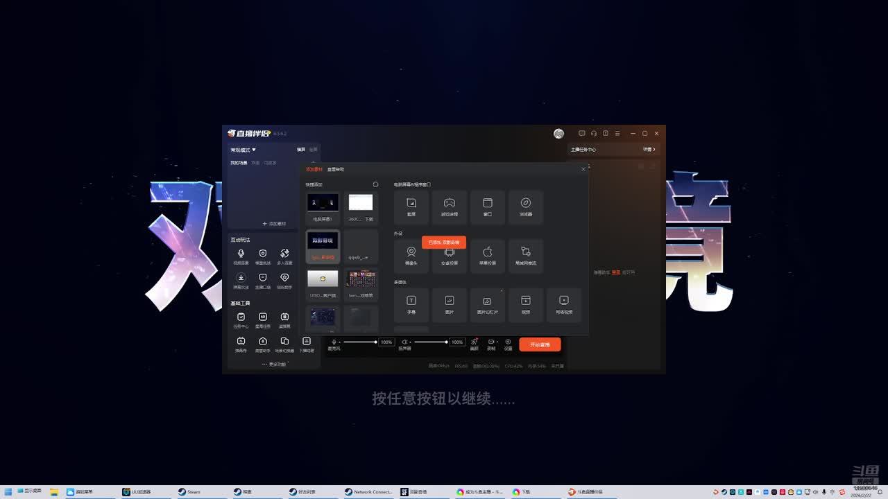Viewport: 888px width, 499px height.
Task: Open the hamburger menu in title bar
Action: click(x=617, y=133)
